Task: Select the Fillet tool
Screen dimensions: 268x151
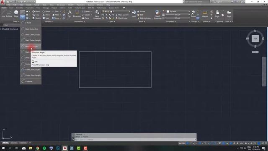Action: [56, 15]
